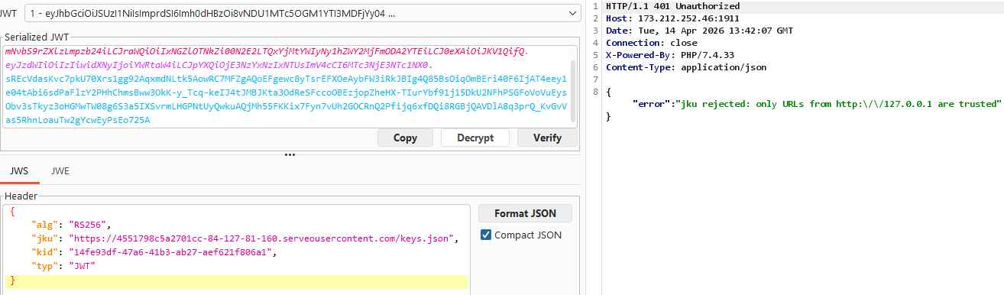Click the Copy button
This screenshot has height=295, width=1004.
point(405,138)
